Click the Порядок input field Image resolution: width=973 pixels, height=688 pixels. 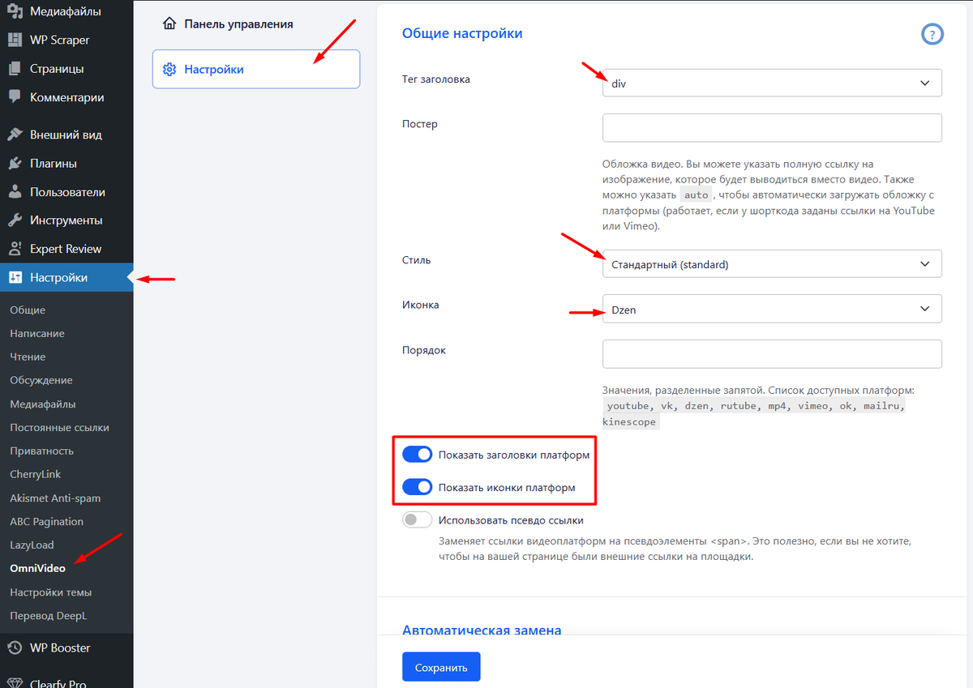pos(772,353)
